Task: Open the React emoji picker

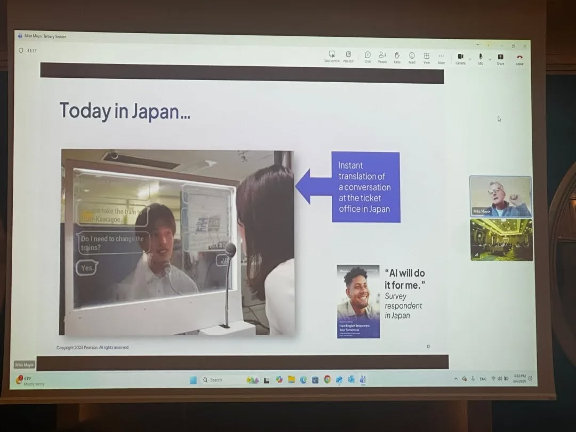Action: (412, 57)
